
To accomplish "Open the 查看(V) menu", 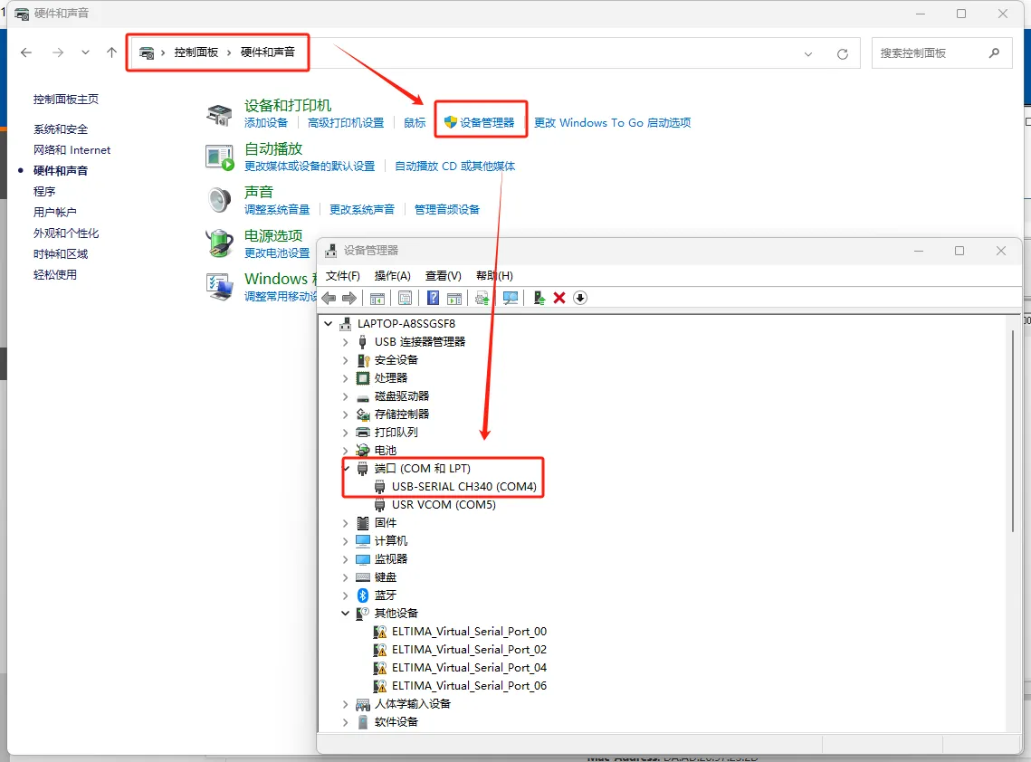I will point(444,275).
